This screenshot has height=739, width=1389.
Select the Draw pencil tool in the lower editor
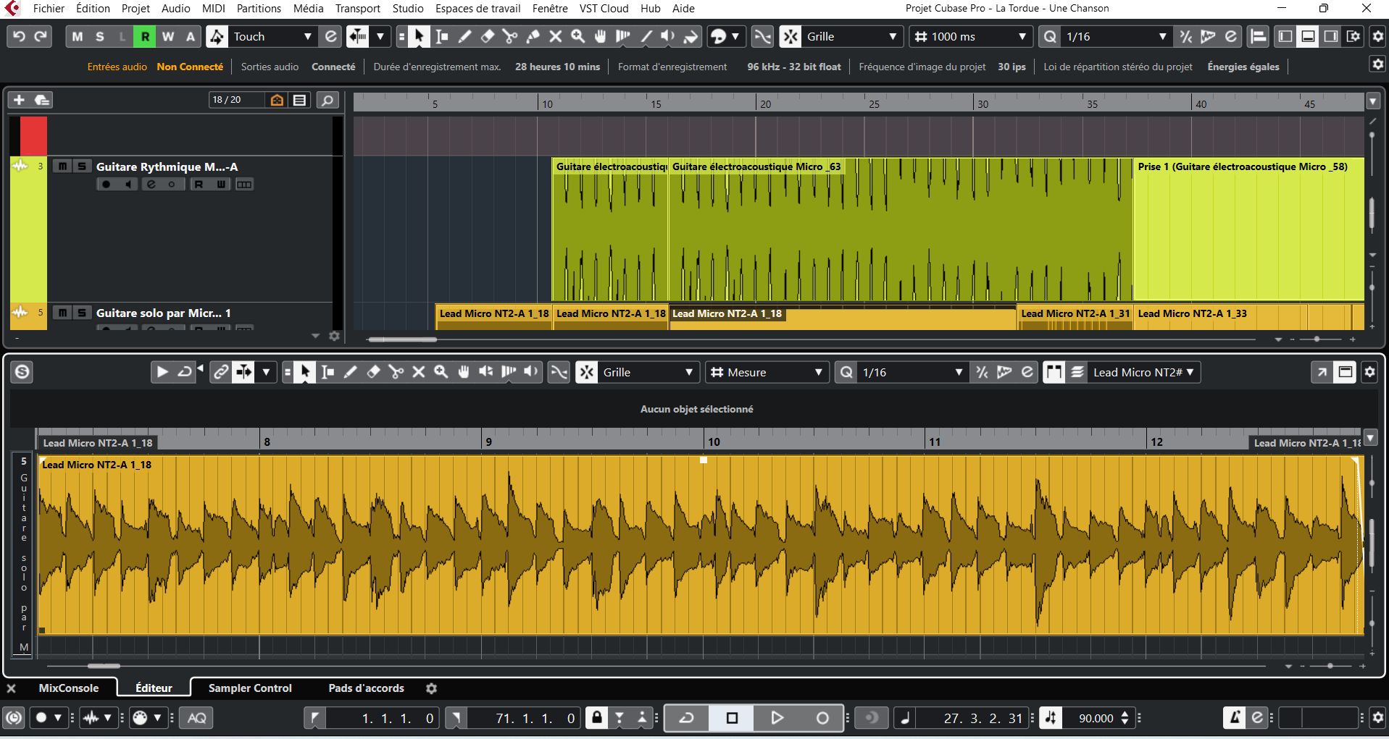coord(351,372)
